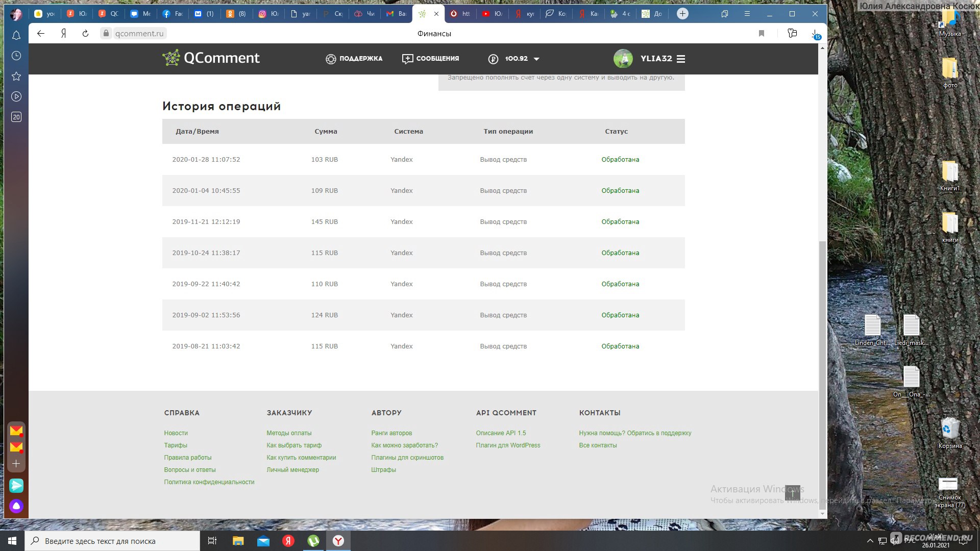The height and width of the screenshot is (551, 980).
Task: Select the фото folder on the desktop
Action: pos(950,72)
